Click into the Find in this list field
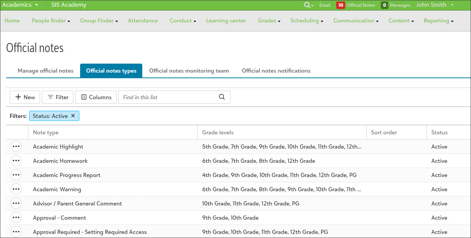 pyautogui.click(x=168, y=97)
